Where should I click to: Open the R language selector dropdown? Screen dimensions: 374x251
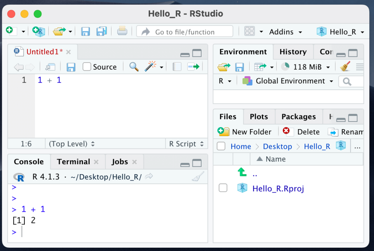pyautogui.click(x=225, y=81)
